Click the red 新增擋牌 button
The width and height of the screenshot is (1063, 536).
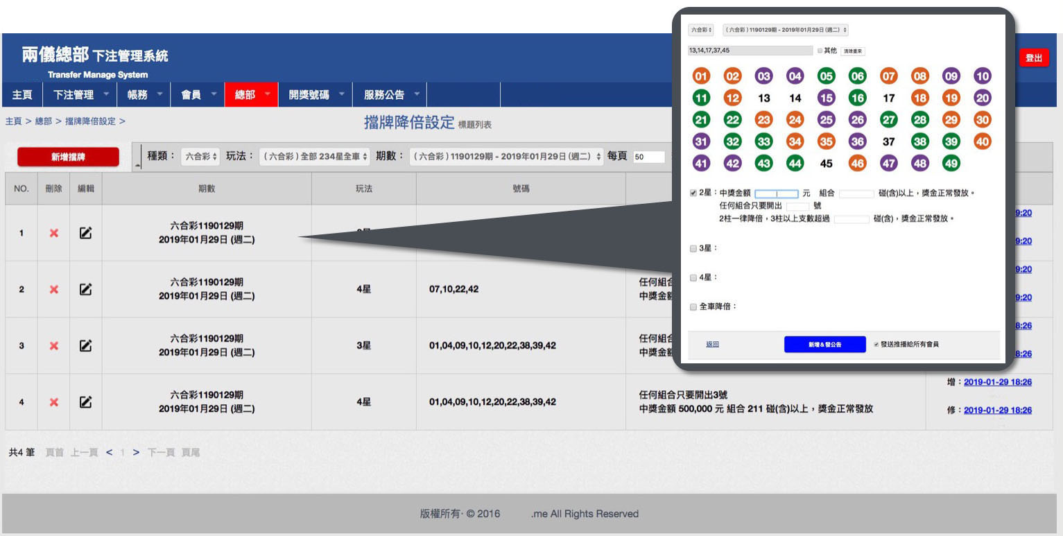point(68,157)
